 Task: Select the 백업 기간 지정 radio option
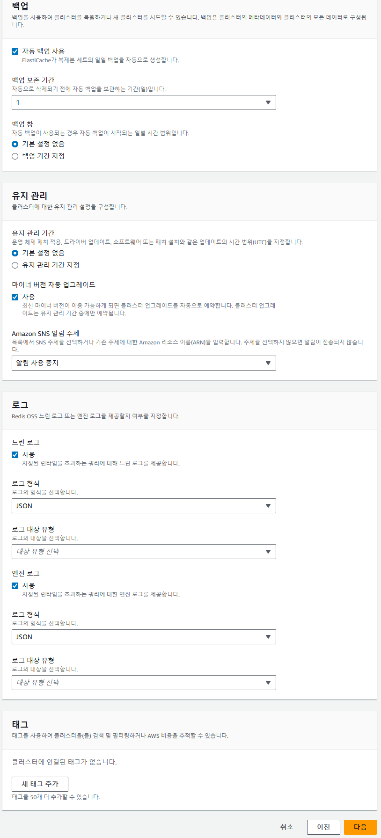pyautogui.click(x=15, y=156)
